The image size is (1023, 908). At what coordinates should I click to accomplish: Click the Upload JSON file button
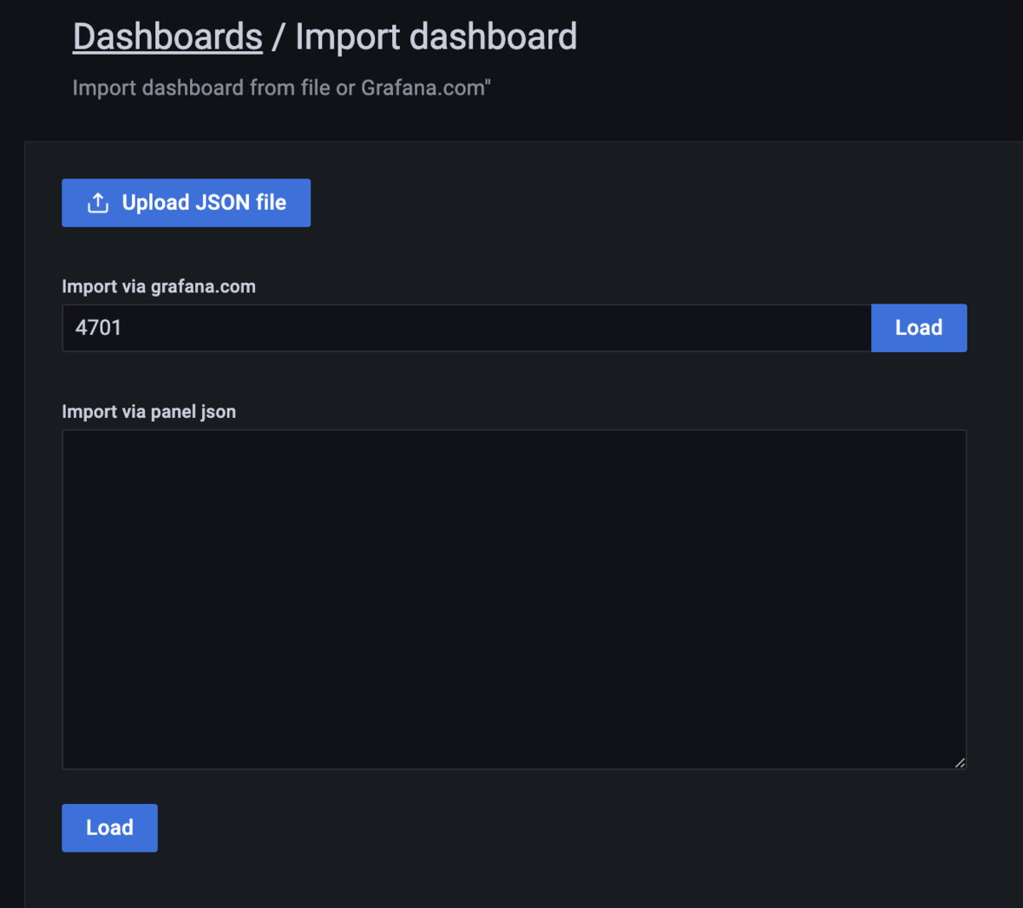186,203
